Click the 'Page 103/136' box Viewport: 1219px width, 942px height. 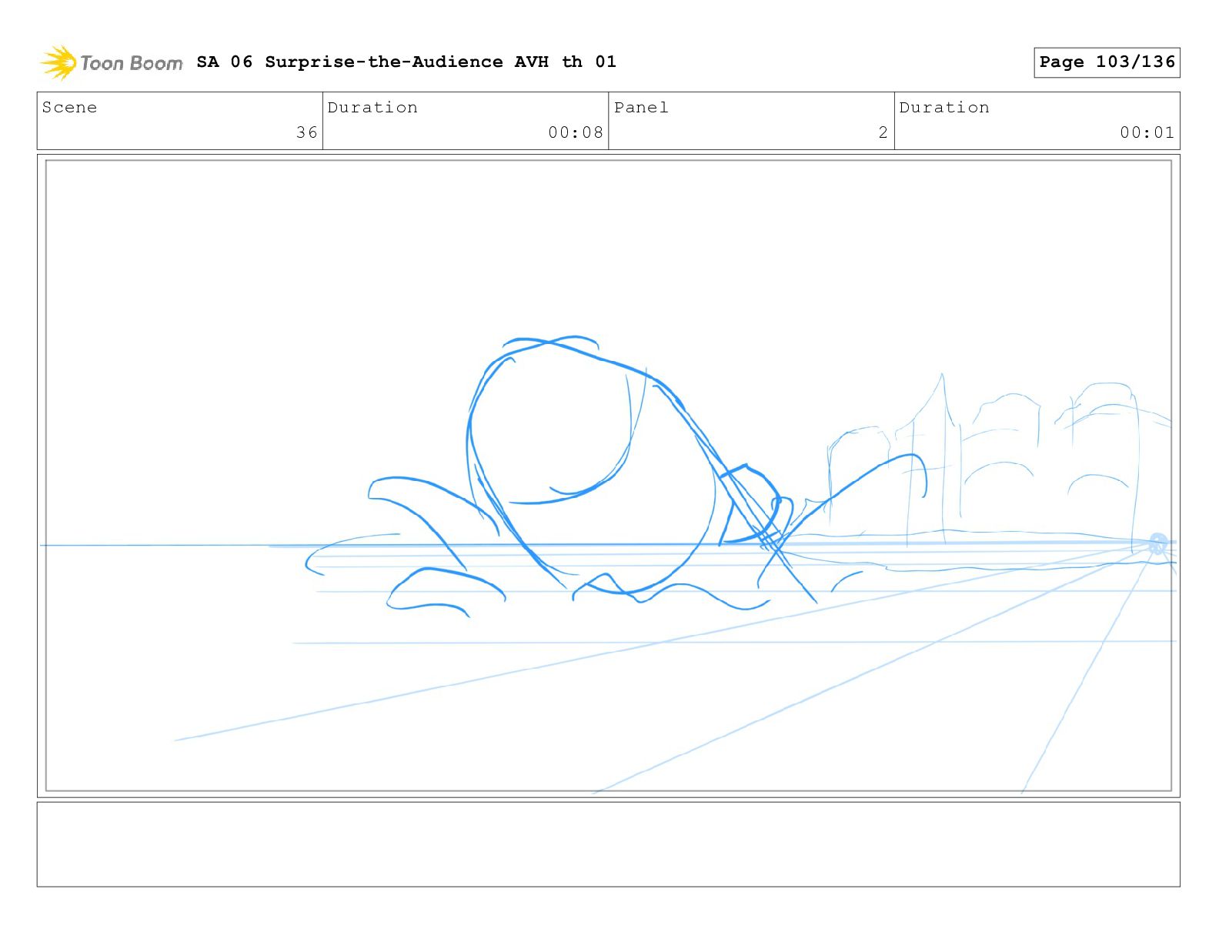tap(1107, 62)
